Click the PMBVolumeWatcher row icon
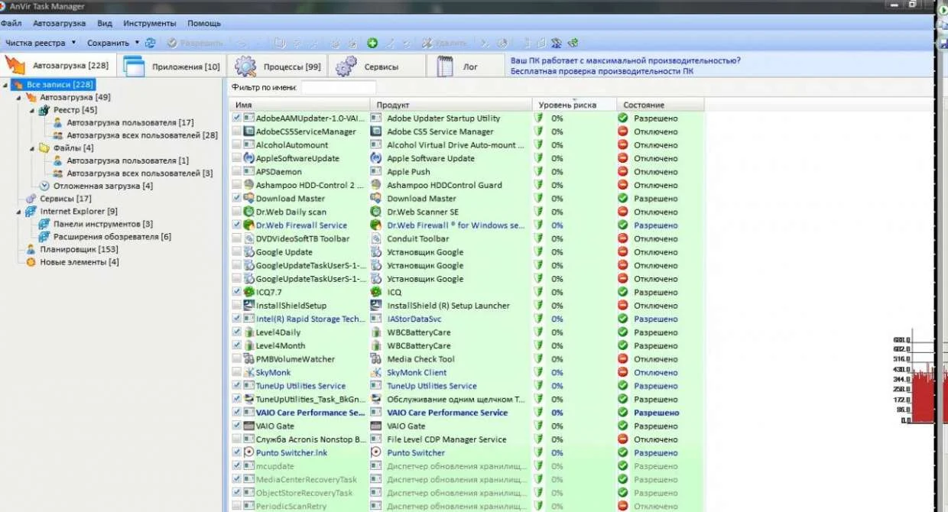948x512 pixels. coord(248,359)
